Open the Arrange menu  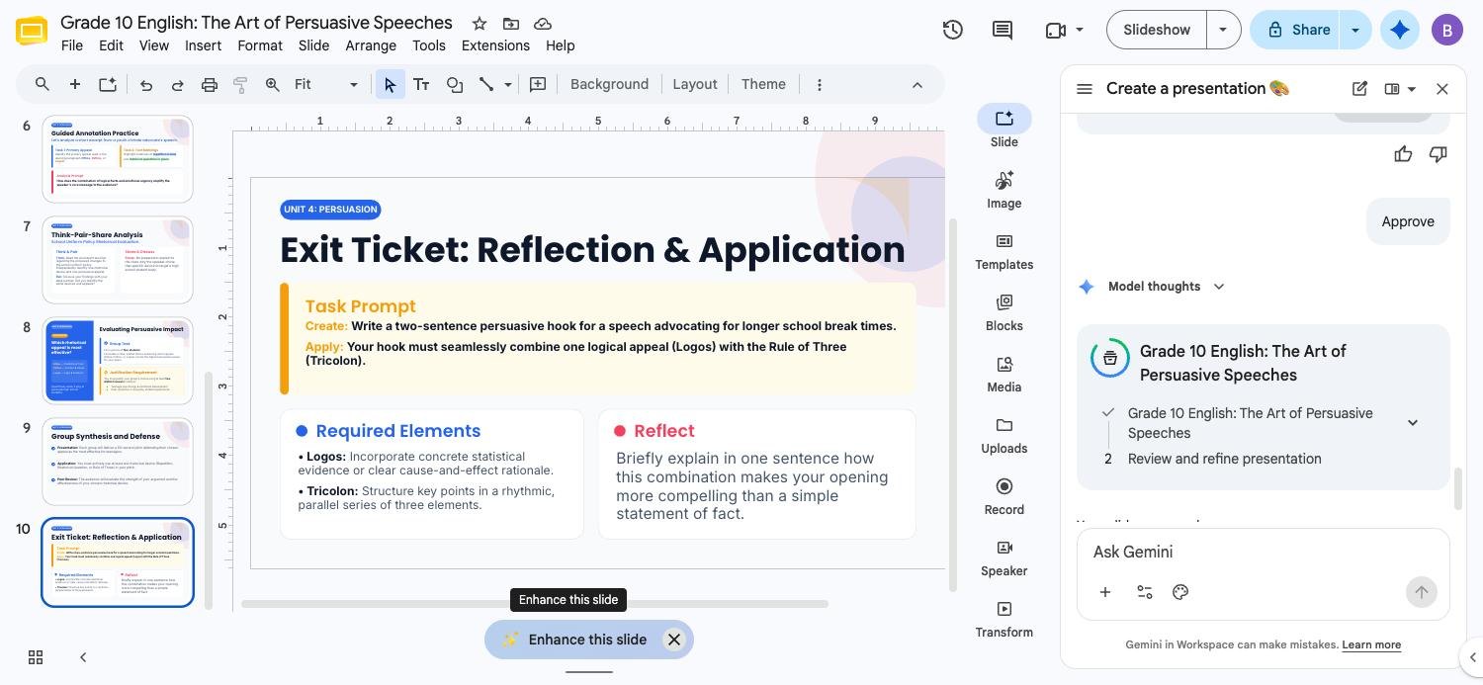pyautogui.click(x=371, y=45)
